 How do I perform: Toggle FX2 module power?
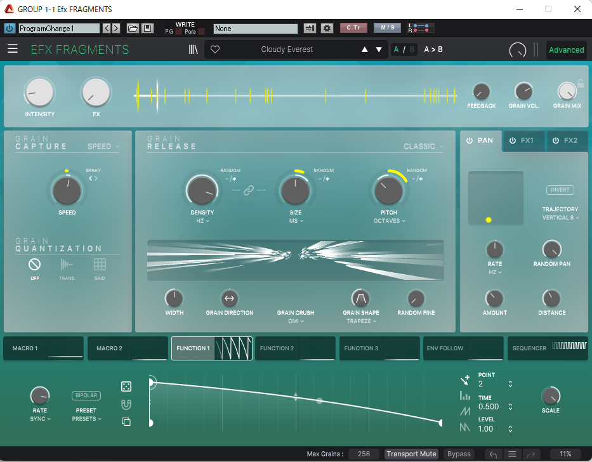(556, 140)
